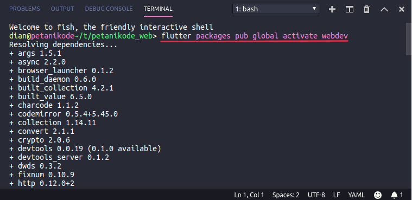412x200 pixels.
Task: Select file encoding UTF-8
Action: 316,195
